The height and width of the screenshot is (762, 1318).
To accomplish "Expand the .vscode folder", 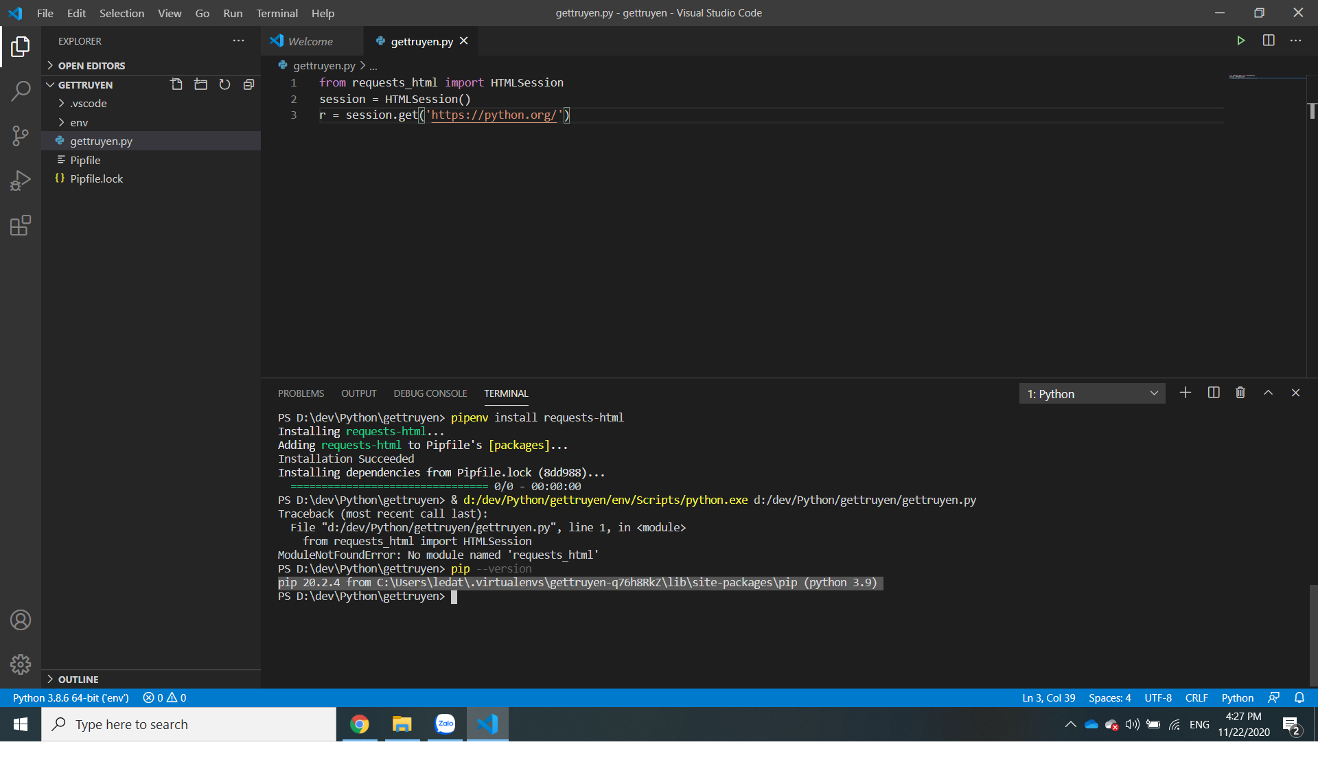I will [62, 102].
